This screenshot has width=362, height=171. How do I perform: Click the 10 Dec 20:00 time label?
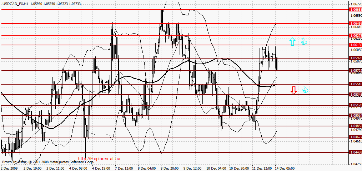point(240,169)
